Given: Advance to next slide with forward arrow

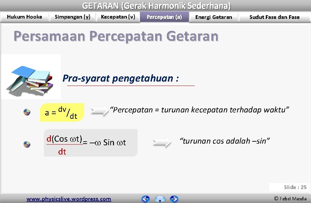Looking at the screenshot, I should click(x=174, y=199).
